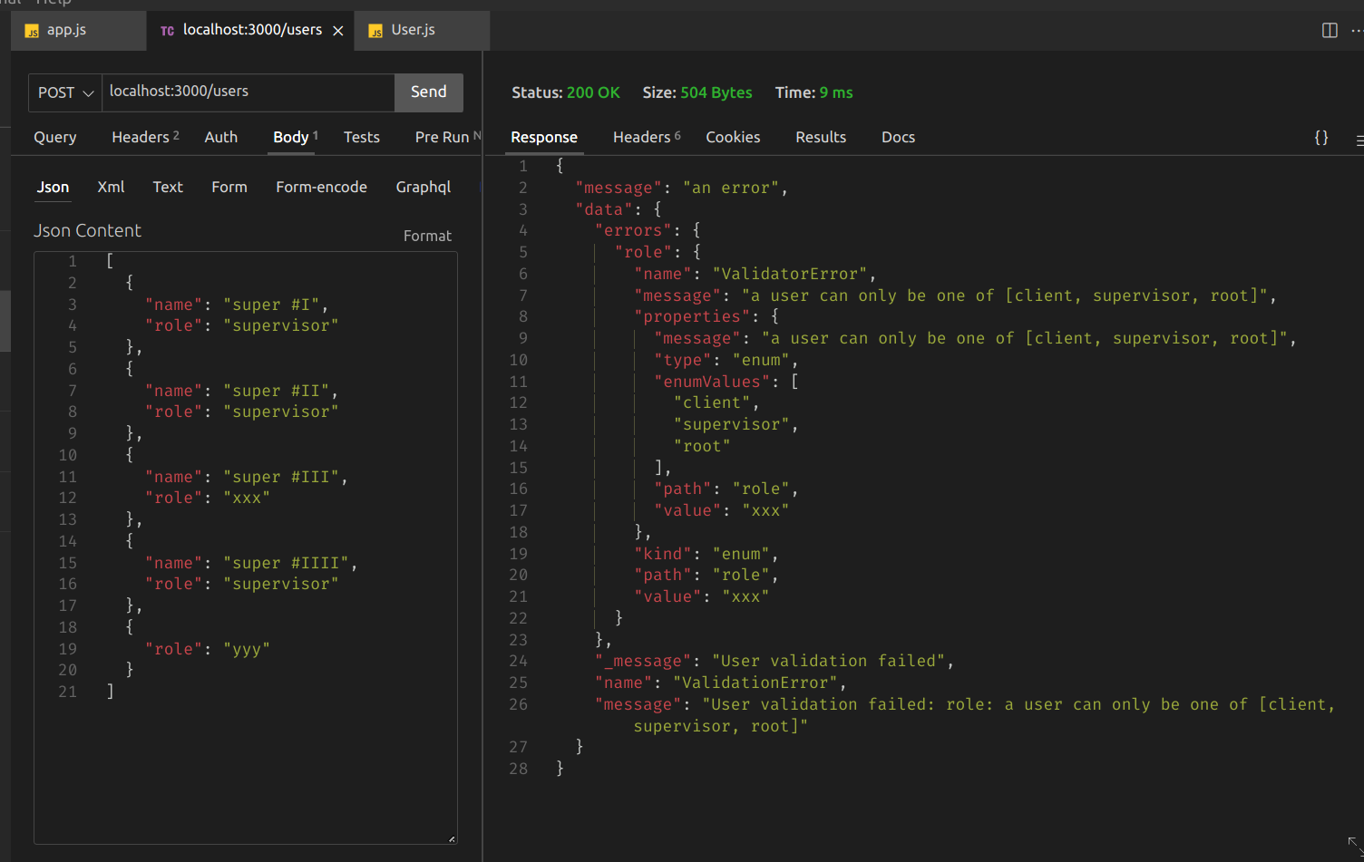The height and width of the screenshot is (862, 1364).
Task: Choose the Form body type
Action: pyautogui.click(x=229, y=187)
